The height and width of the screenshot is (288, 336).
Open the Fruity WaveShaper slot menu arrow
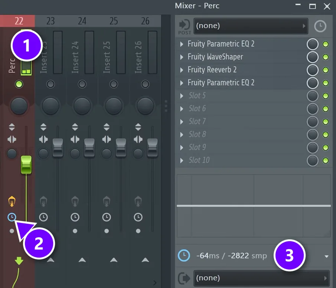(182, 57)
